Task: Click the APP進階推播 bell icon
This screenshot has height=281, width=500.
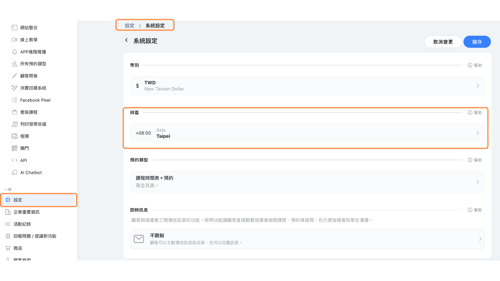Action: (x=15, y=52)
